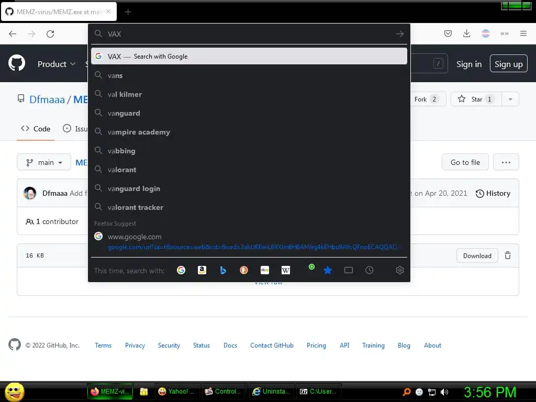This screenshot has width=536, height=402.
Task: Open the Firefox downloads panel
Action: [466, 33]
